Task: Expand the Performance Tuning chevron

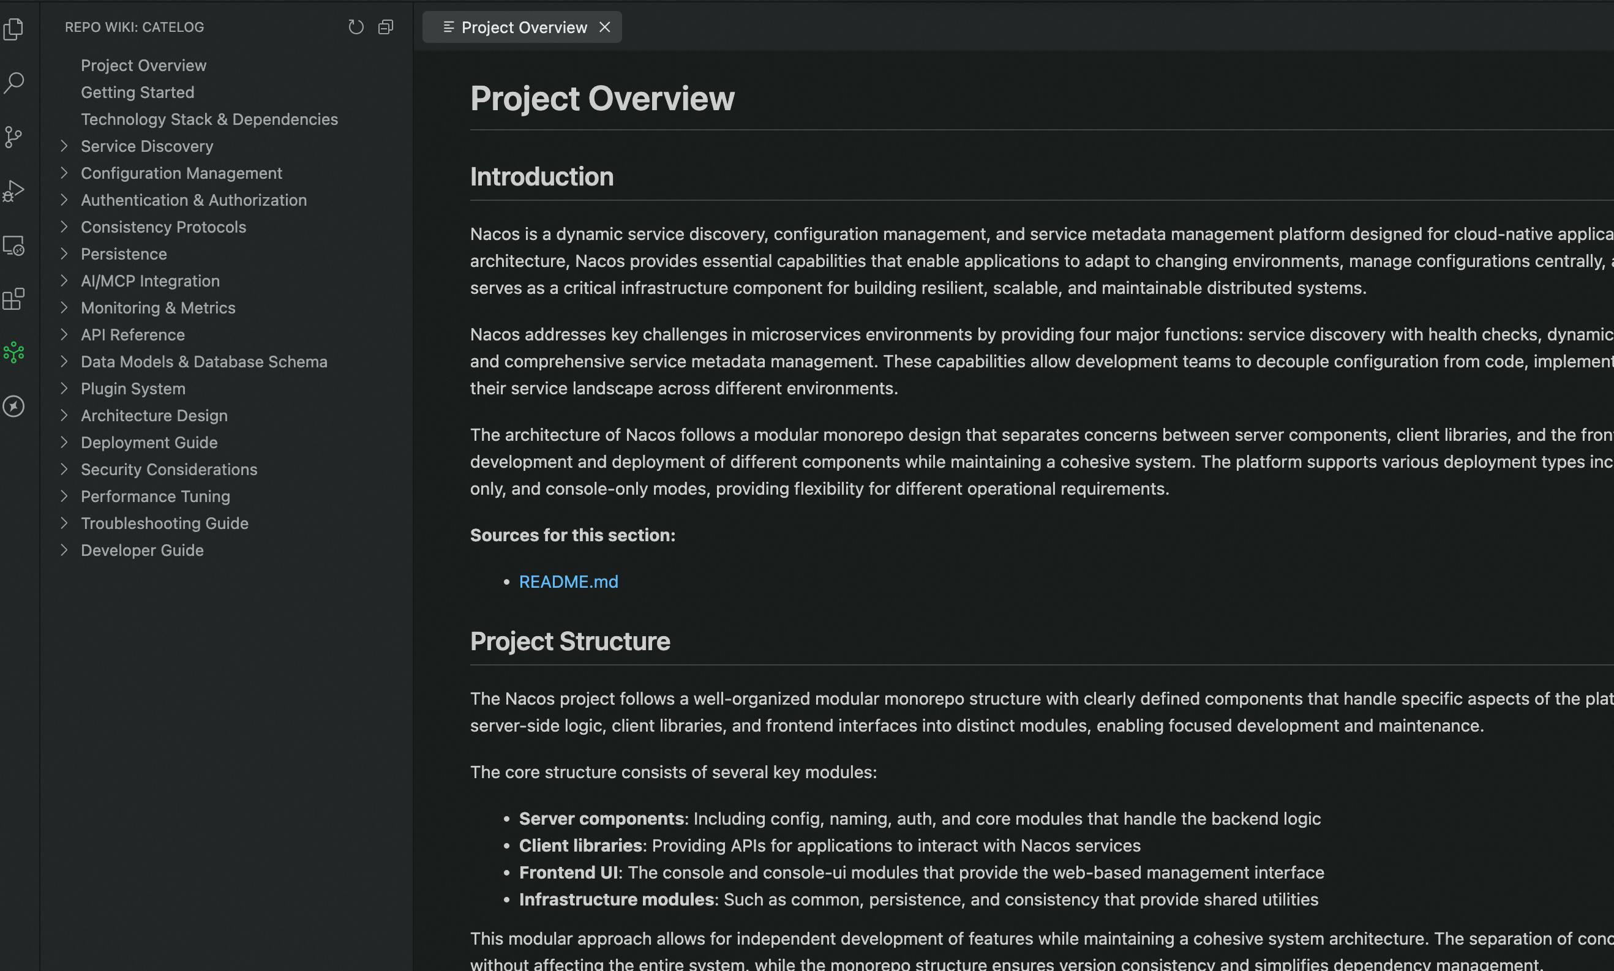Action: (64, 496)
